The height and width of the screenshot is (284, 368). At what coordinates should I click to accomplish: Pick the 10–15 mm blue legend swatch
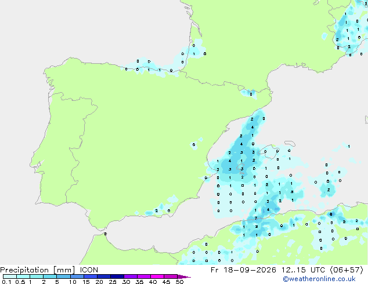point(77,276)
